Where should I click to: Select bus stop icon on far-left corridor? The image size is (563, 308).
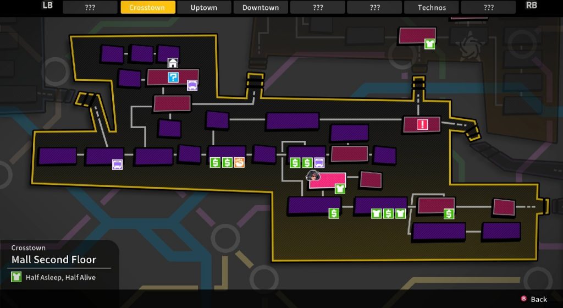point(117,164)
